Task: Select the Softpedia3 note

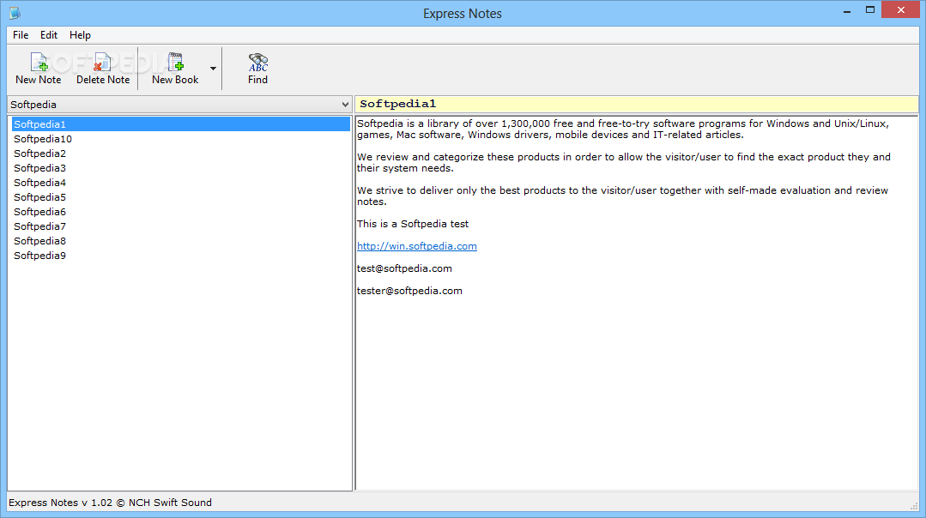Action: tap(181, 168)
